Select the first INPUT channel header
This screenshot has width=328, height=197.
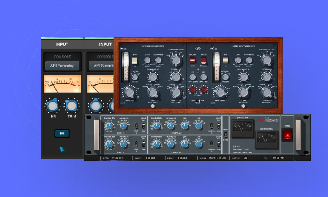[x=62, y=44]
